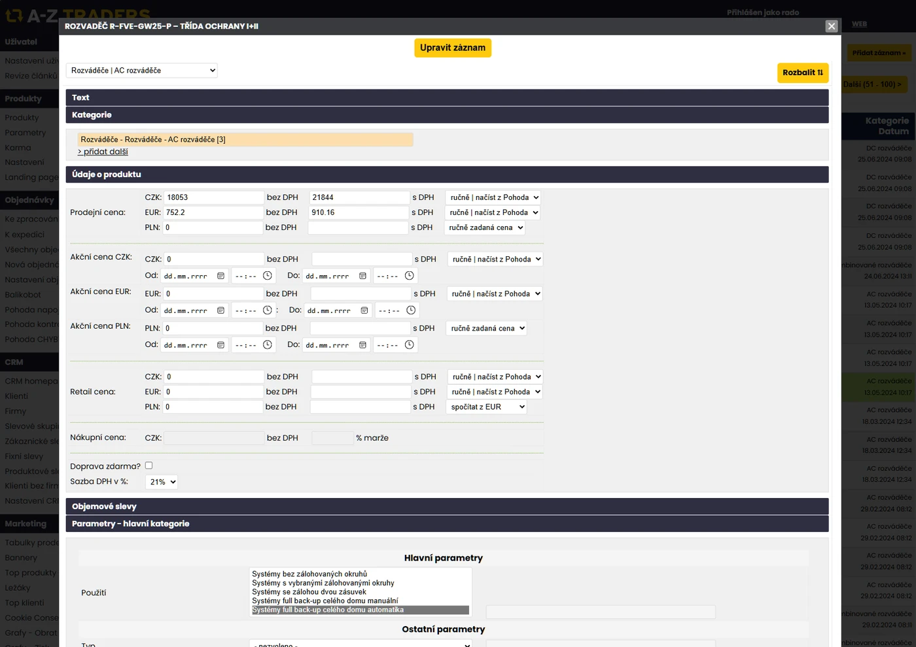
Task: Collapse the Kategorie section header
Action: 447,115
